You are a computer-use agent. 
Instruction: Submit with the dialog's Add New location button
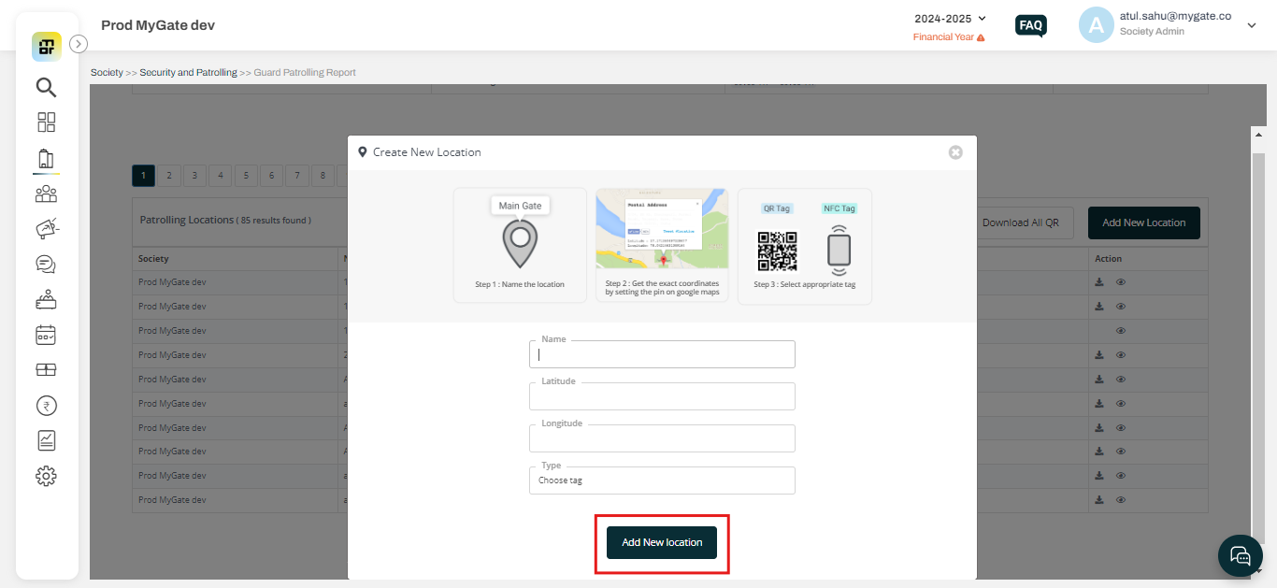662,542
